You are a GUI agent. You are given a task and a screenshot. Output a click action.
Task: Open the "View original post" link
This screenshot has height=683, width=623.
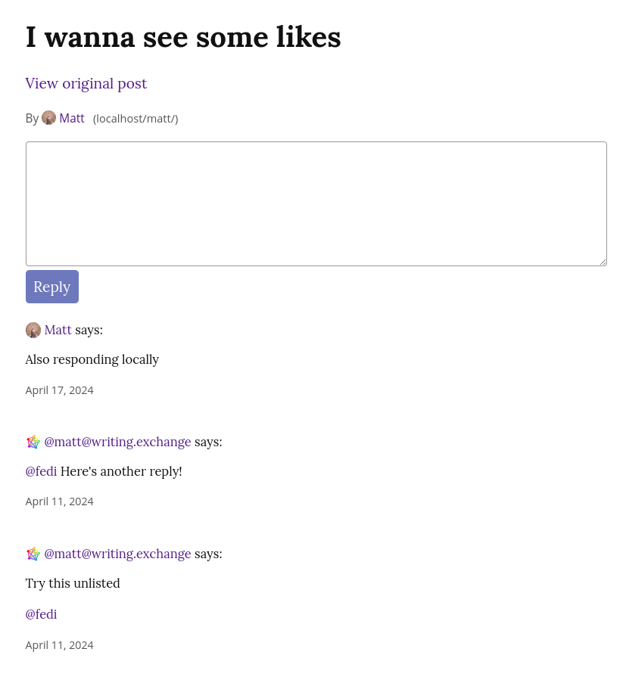coord(86,83)
